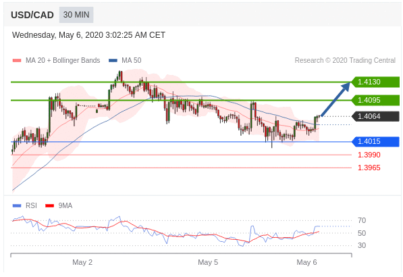Click the USD/CAD pair title

[32, 15]
